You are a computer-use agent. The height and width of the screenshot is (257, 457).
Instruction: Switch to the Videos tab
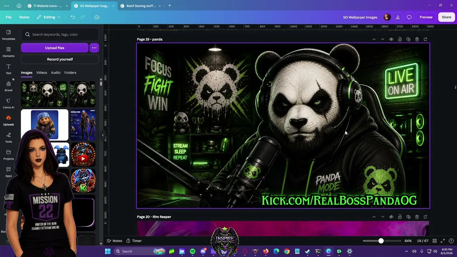pos(41,73)
